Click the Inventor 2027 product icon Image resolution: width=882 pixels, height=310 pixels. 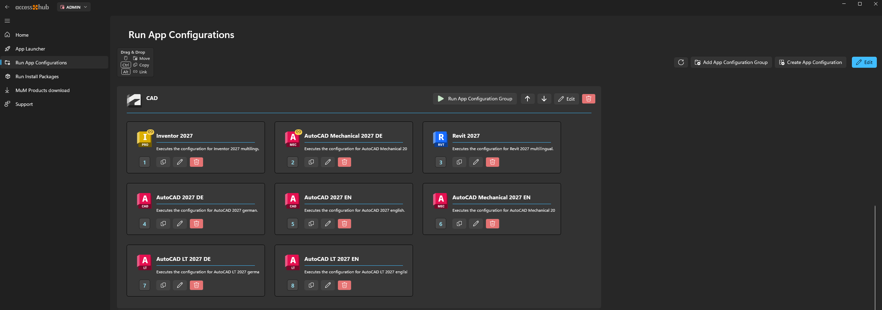(145, 139)
